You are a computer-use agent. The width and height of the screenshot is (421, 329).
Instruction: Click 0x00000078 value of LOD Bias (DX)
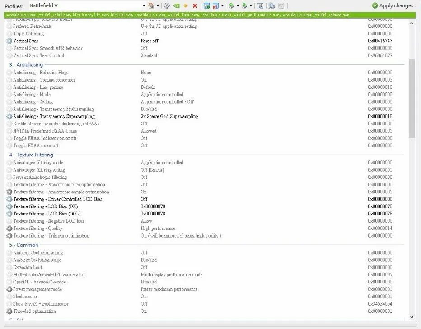(x=153, y=206)
